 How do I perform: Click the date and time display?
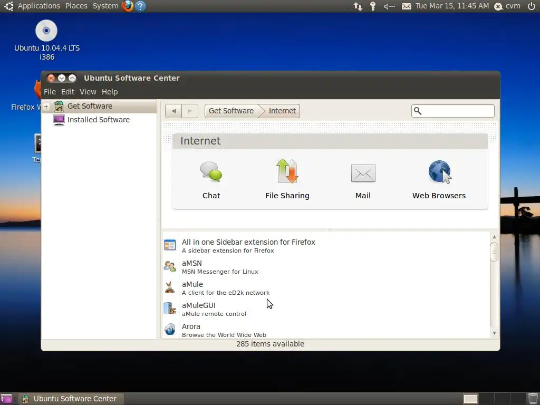point(452,6)
